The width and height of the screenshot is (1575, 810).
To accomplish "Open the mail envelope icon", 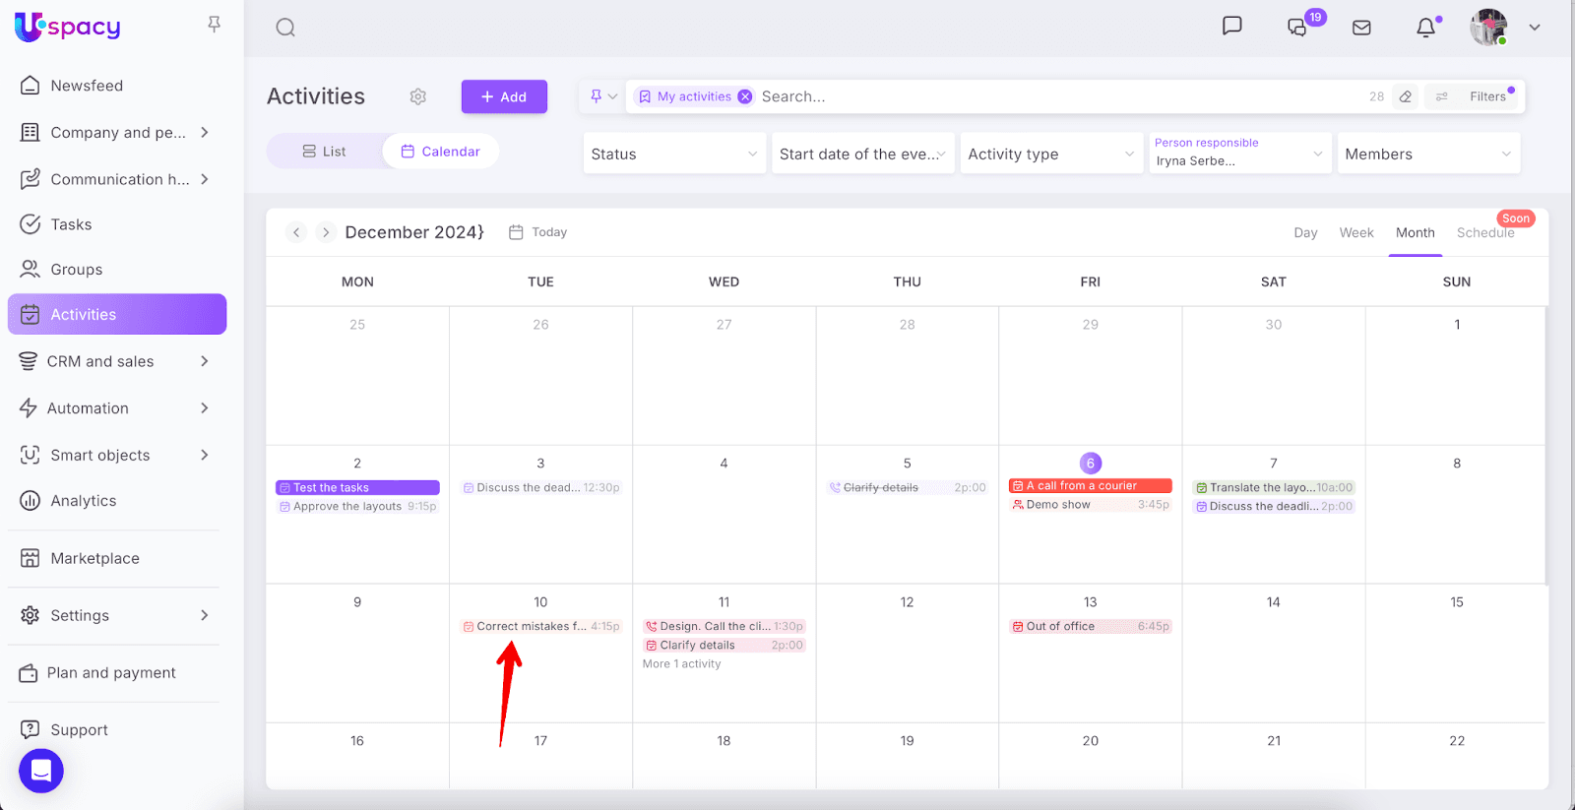I will (1361, 28).
